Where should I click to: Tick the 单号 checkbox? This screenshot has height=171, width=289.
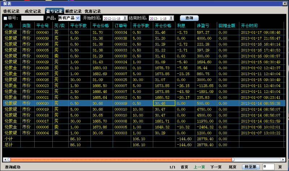5,18
